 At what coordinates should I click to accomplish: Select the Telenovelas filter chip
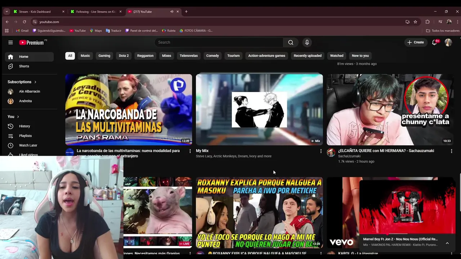click(189, 56)
